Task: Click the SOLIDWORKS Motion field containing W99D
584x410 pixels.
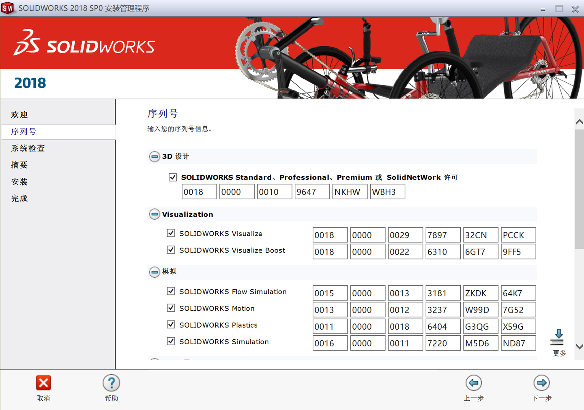Action: [x=481, y=310]
